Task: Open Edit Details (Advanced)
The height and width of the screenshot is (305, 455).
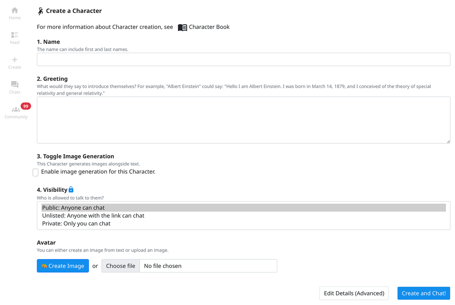Action: coord(354,293)
